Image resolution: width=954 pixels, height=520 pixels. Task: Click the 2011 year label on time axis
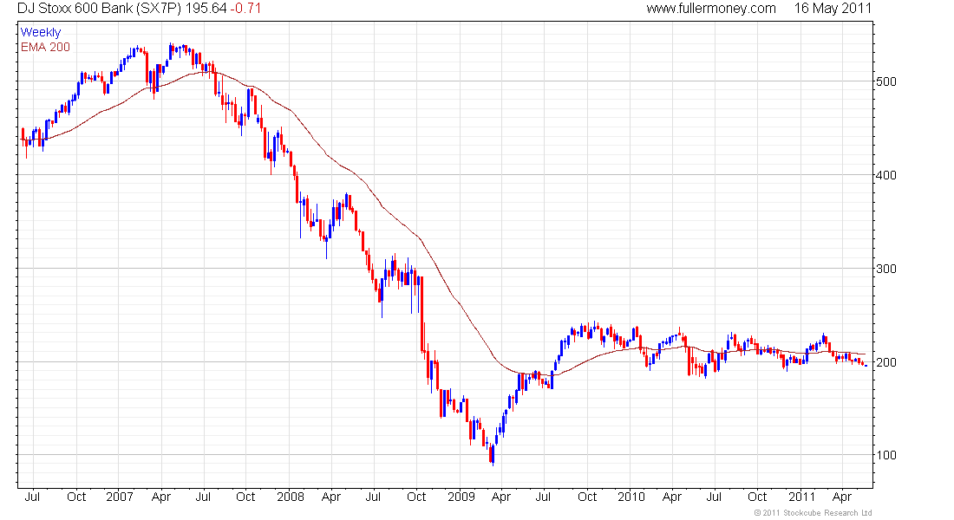(x=801, y=497)
